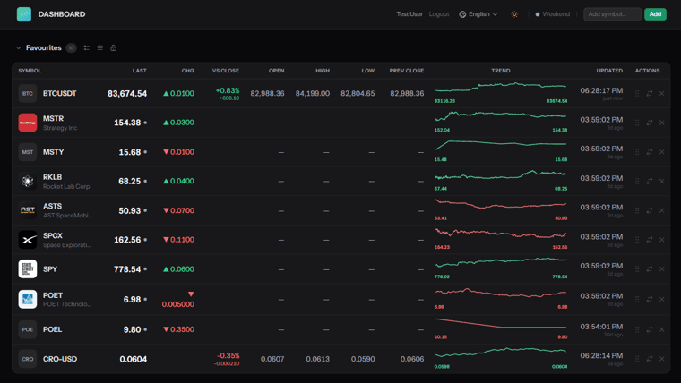Screen dimensions: 681x383
Task: Remove the SPY row
Action: coord(662,269)
